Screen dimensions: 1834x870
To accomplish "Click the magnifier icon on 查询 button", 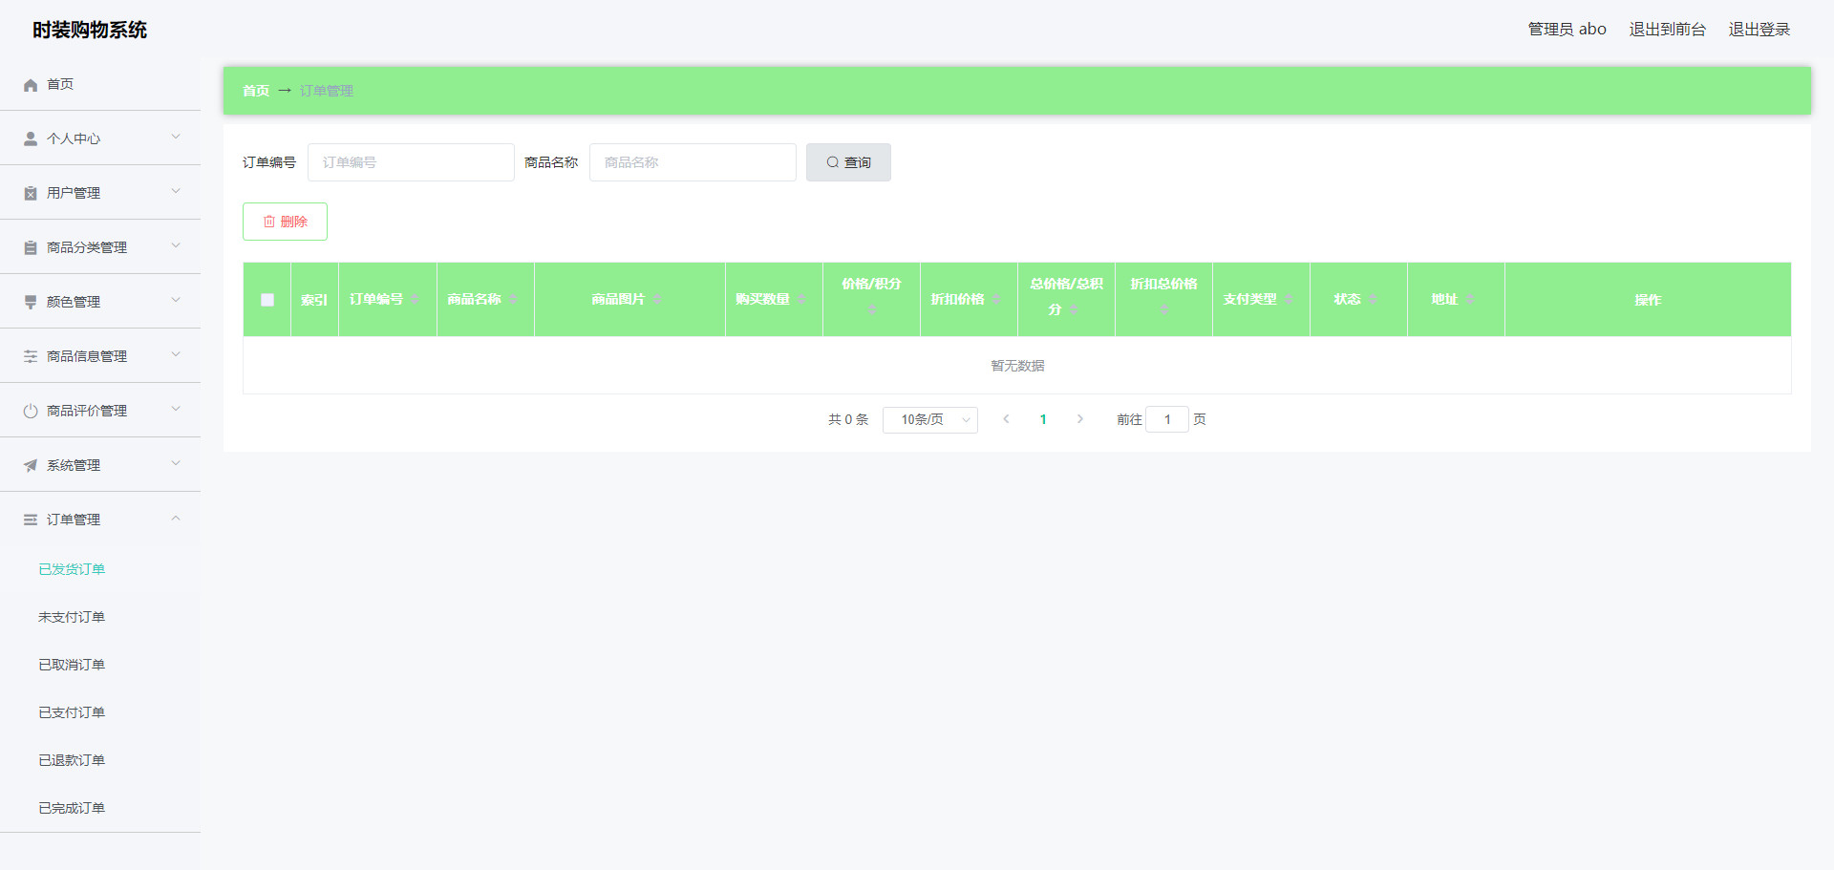I will [833, 162].
